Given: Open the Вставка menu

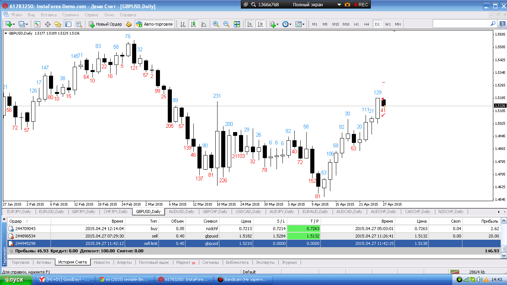Looking at the screenshot, I should click(49, 15).
